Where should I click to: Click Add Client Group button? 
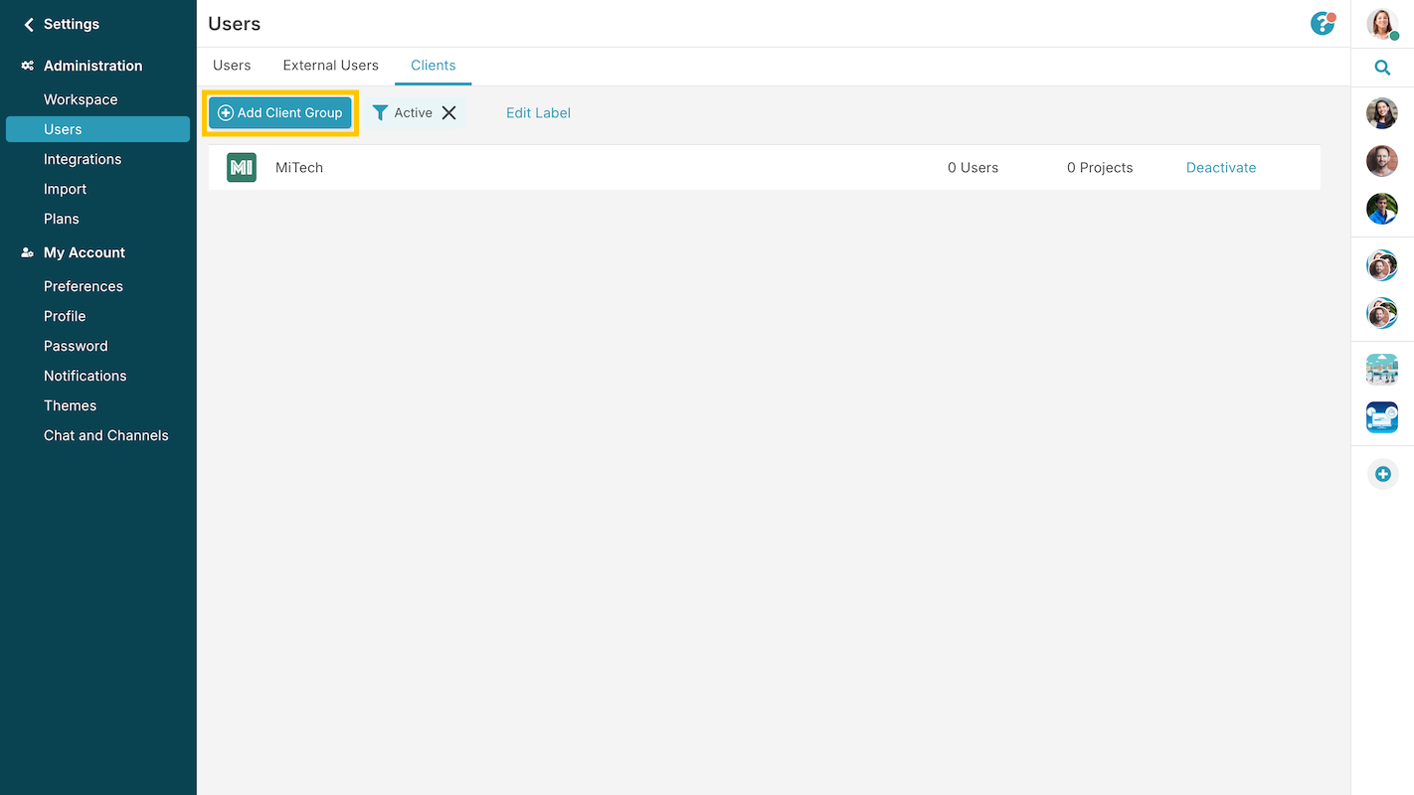[280, 112]
